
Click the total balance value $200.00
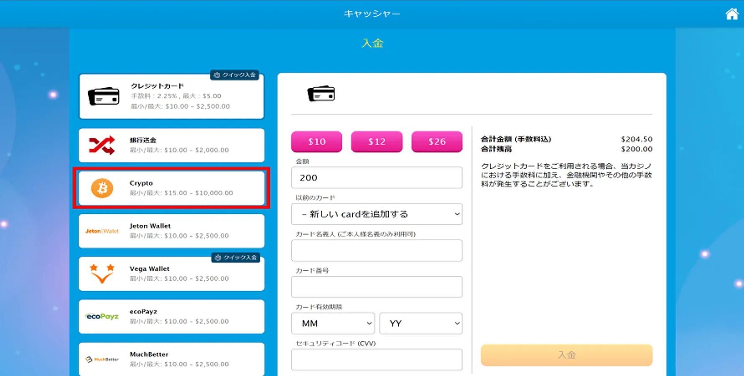pyautogui.click(x=637, y=149)
